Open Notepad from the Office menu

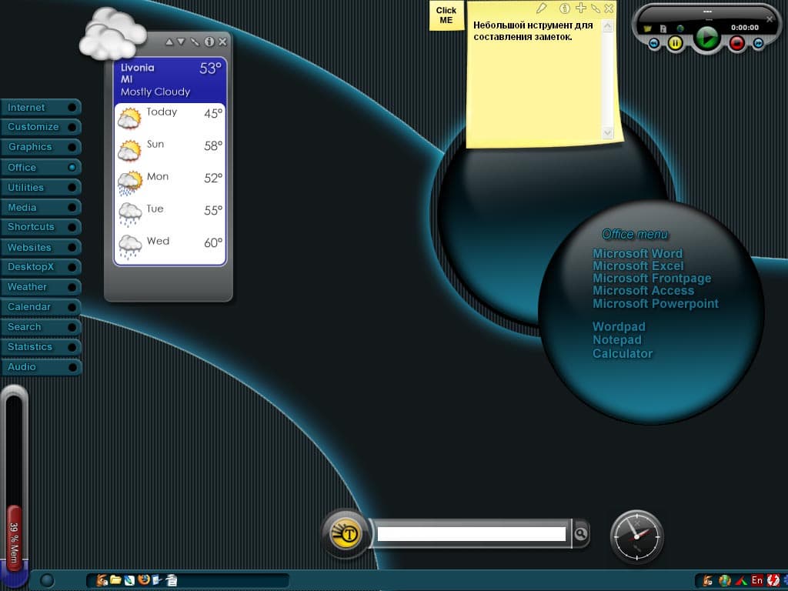616,340
